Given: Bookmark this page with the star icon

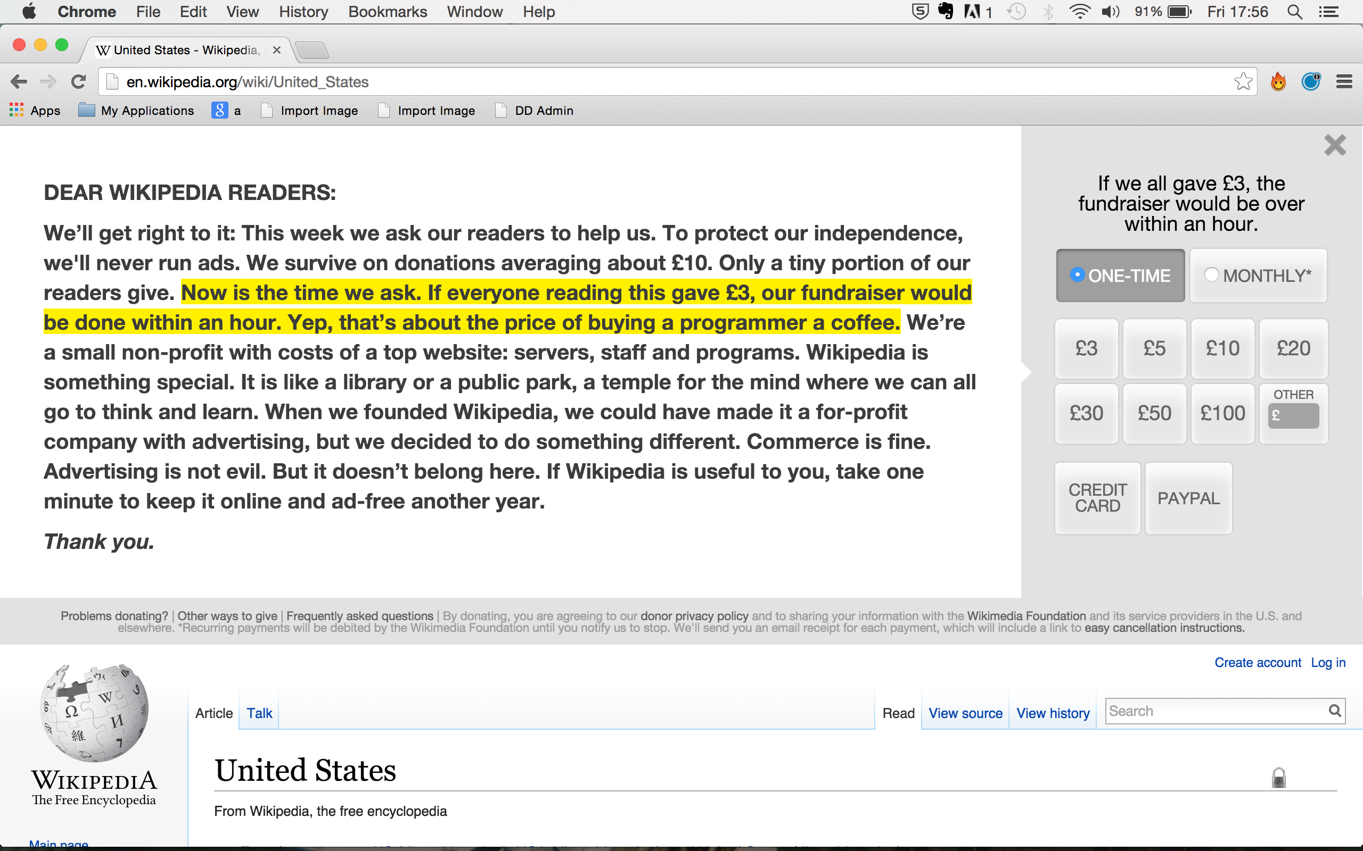Looking at the screenshot, I should pyautogui.click(x=1243, y=81).
